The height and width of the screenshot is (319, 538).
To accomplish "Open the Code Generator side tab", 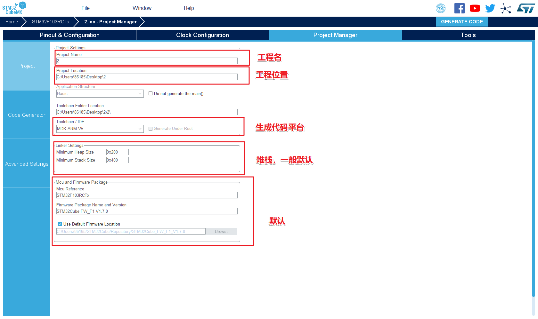I will 27,115.
